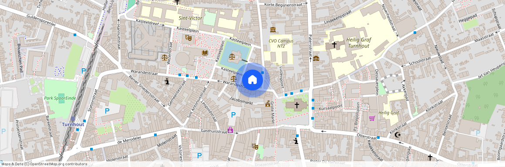Select the Jacobsmarkt label
This screenshot has height=167, width=505.
[x=242, y=101]
